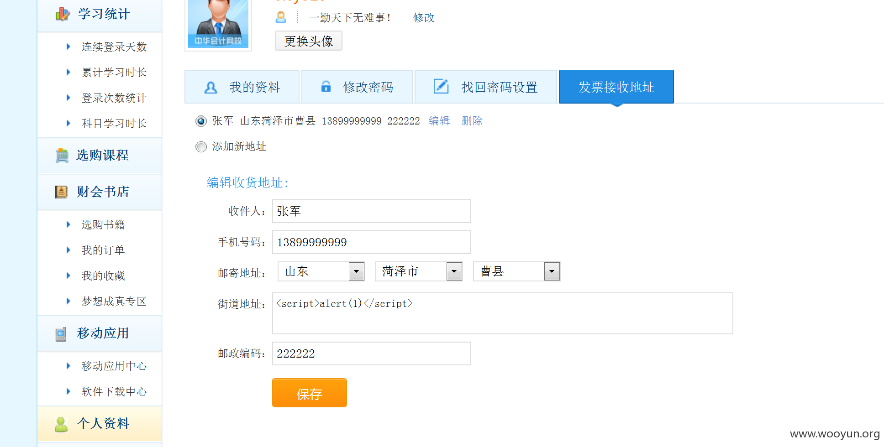The image size is (884, 447).
Task: Click the arrow bullet beside 软件下载中心
Action: [68, 391]
